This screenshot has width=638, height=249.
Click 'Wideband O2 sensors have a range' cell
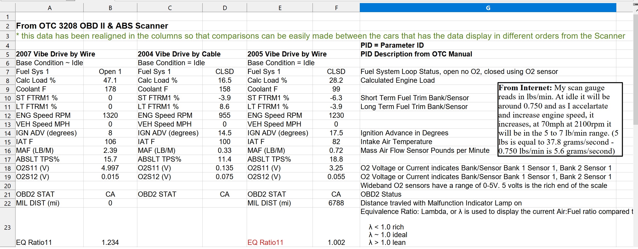(x=484, y=186)
